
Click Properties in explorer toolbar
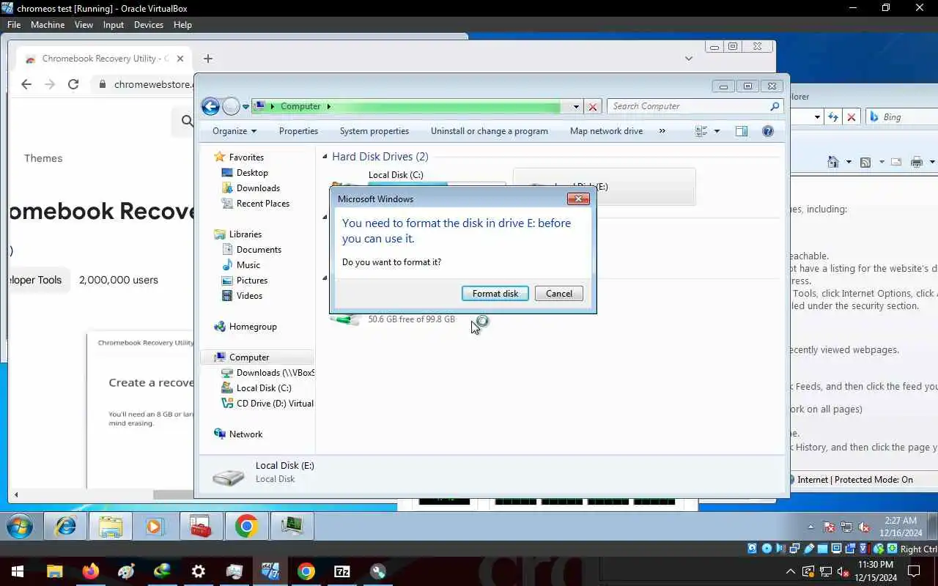(x=298, y=131)
